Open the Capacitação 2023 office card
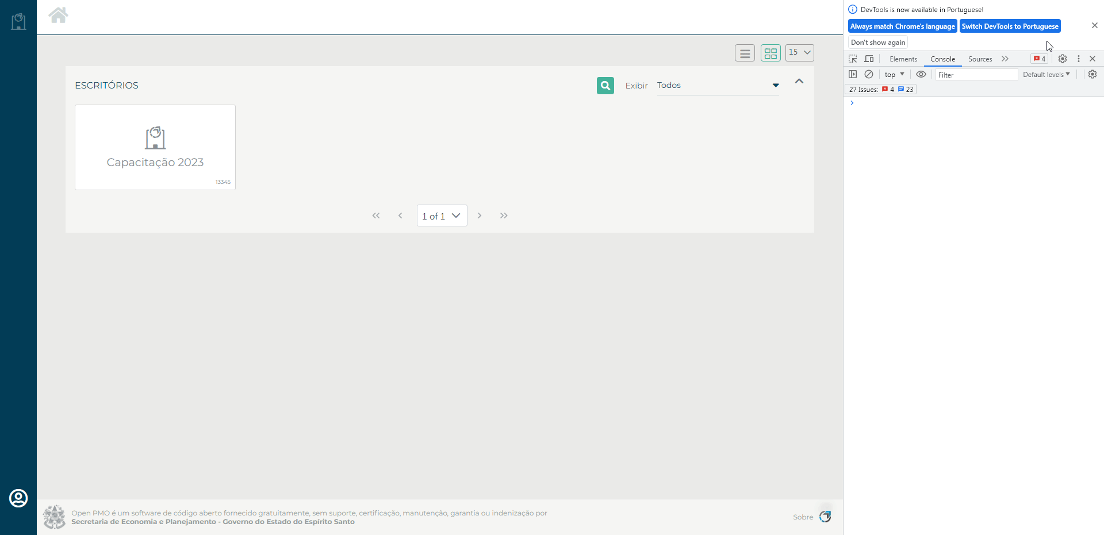 155,147
